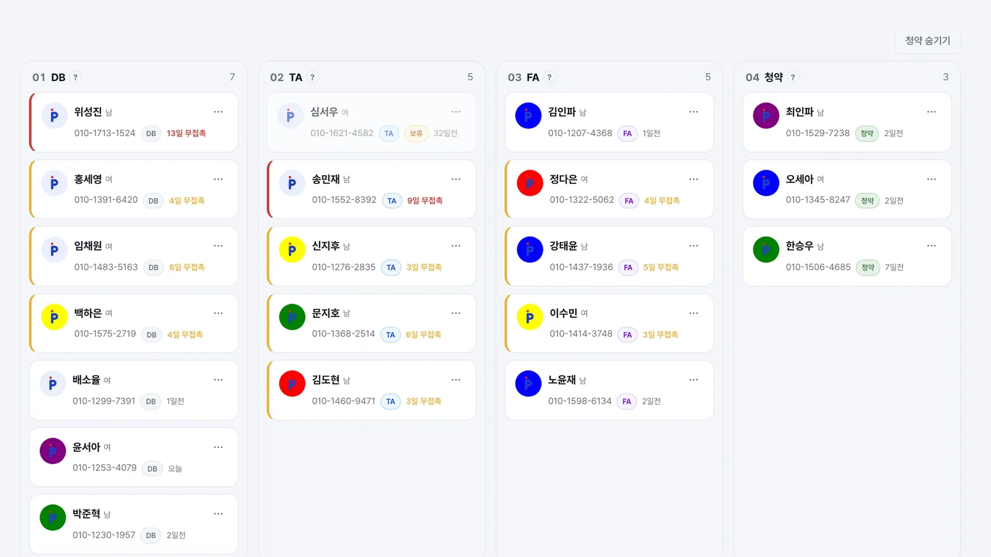Select the 03 FA column header
This screenshot has height=557, width=991.
tap(523, 77)
